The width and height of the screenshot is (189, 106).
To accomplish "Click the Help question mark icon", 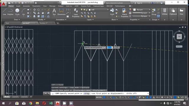I will tap(162, 3).
